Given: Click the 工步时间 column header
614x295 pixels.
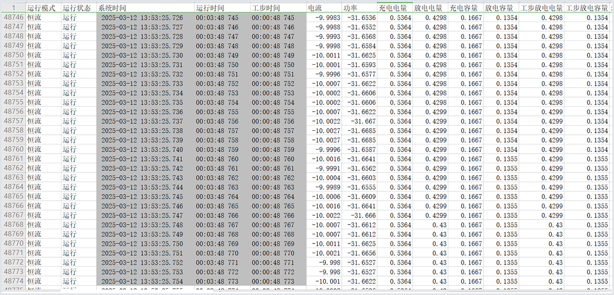Looking at the screenshot, I should tap(266, 9).
